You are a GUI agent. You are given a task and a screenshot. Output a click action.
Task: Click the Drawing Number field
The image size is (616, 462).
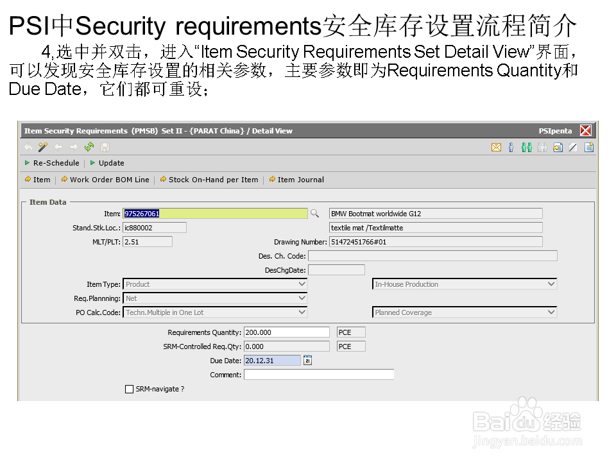[436, 242]
